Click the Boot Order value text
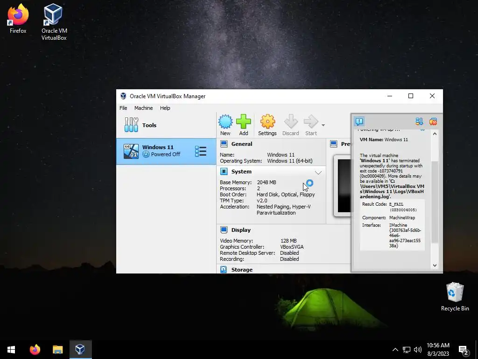 point(286,194)
